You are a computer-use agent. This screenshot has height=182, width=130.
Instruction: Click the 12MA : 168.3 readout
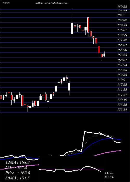(x=17, y=162)
